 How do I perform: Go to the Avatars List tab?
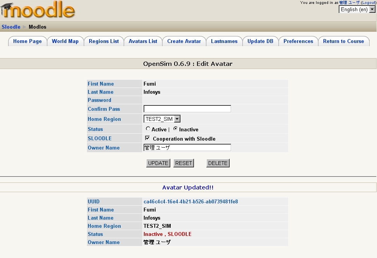(143, 41)
